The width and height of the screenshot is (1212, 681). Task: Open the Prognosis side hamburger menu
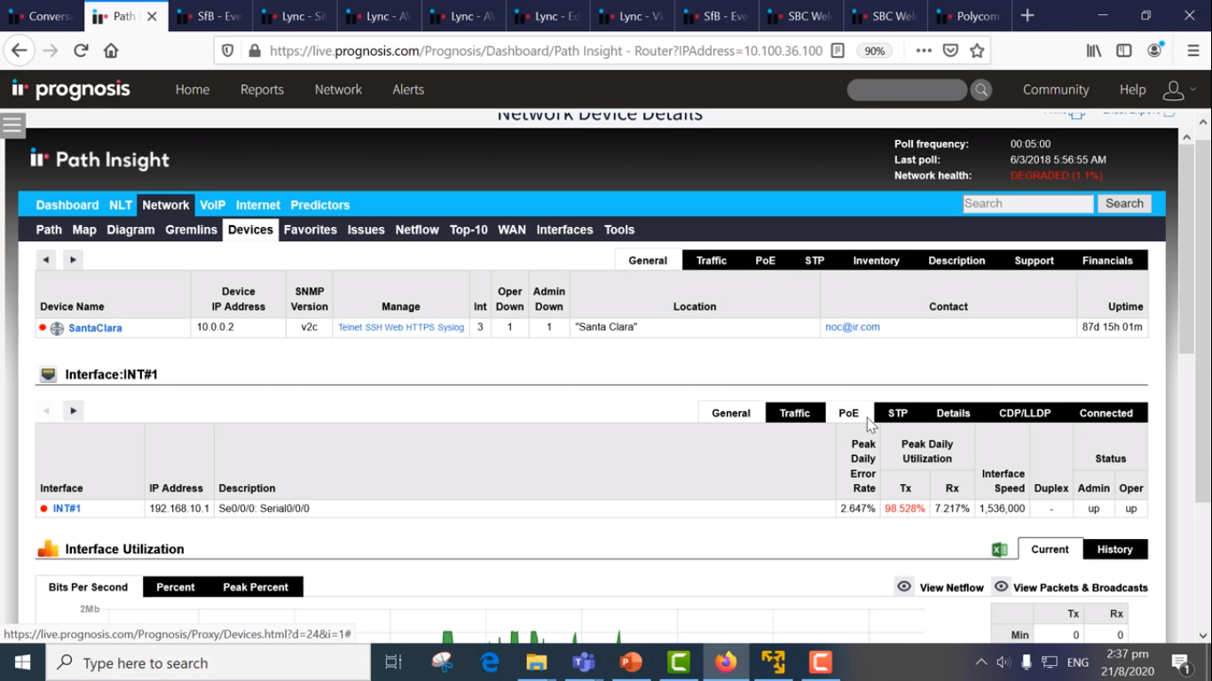(12, 125)
